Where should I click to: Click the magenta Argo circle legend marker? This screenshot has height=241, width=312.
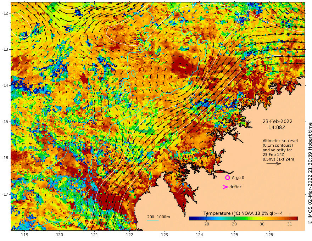pyautogui.click(x=227, y=178)
